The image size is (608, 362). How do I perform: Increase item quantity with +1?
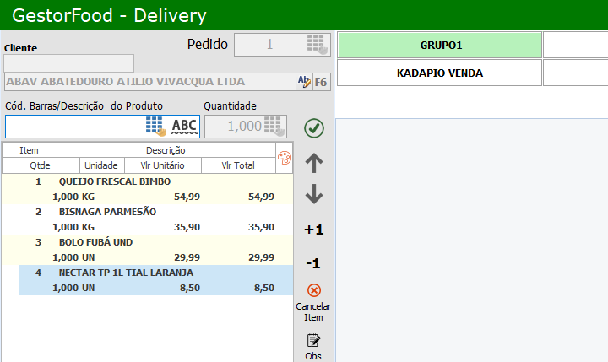coord(314,230)
